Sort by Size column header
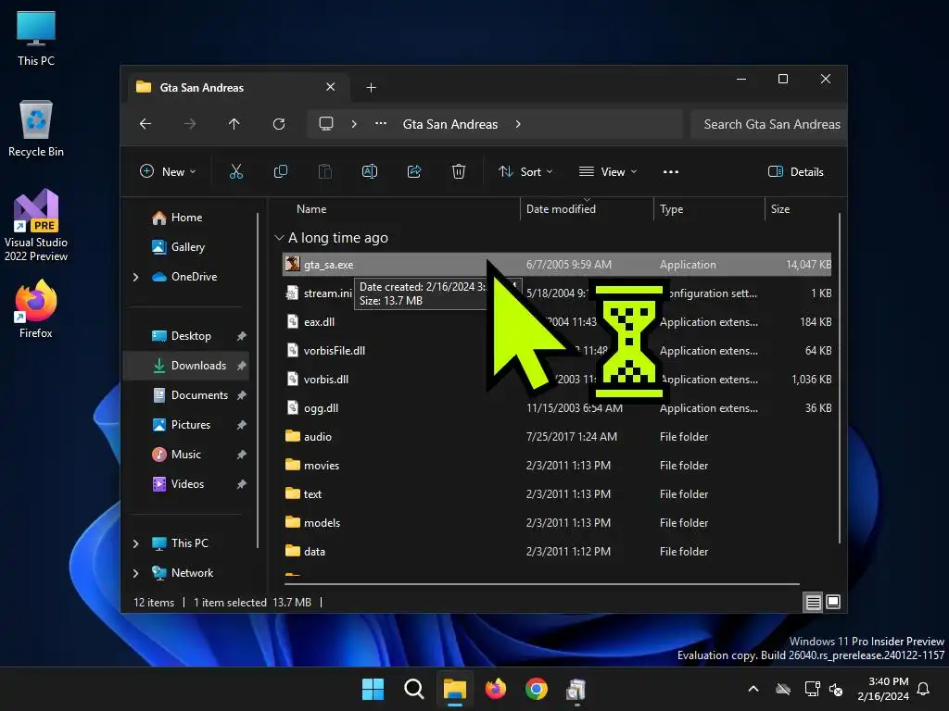 click(x=780, y=209)
